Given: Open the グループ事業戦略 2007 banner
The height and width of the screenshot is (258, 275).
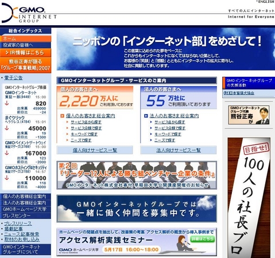Looking at the screenshot, I should click(x=25, y=65).
